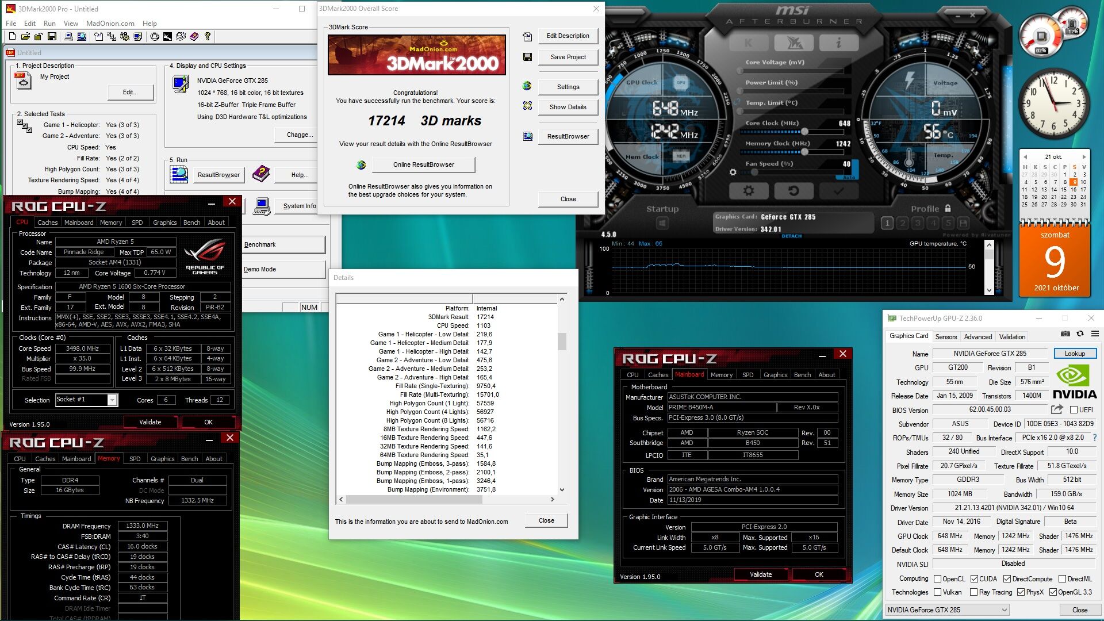Click the Lookup button in GPU-Z
This screenshot has height=621, width=1104.
(1075, 354)
